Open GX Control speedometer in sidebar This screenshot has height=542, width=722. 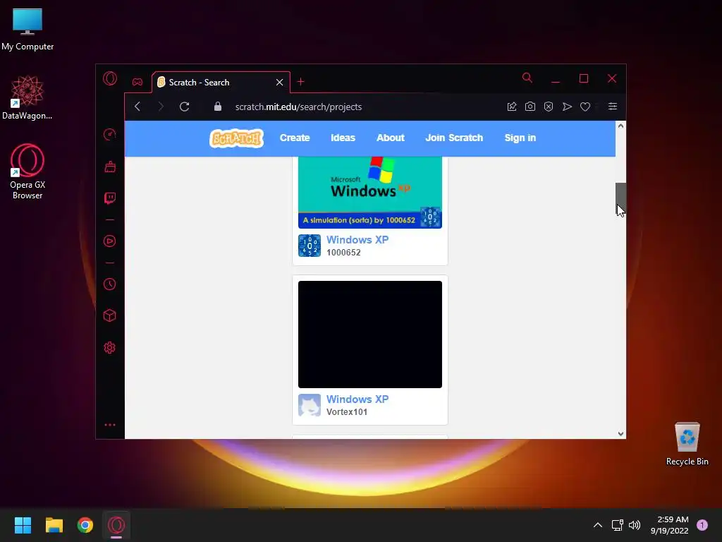(109, 134)
